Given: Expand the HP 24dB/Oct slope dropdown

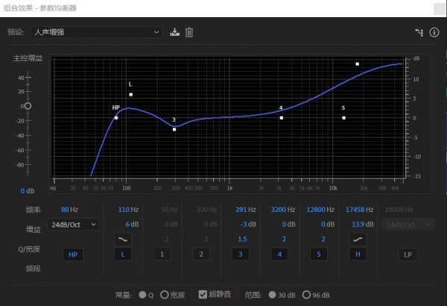Looking at the screenshot, I should pyautogui.click(x=72, y=224).
